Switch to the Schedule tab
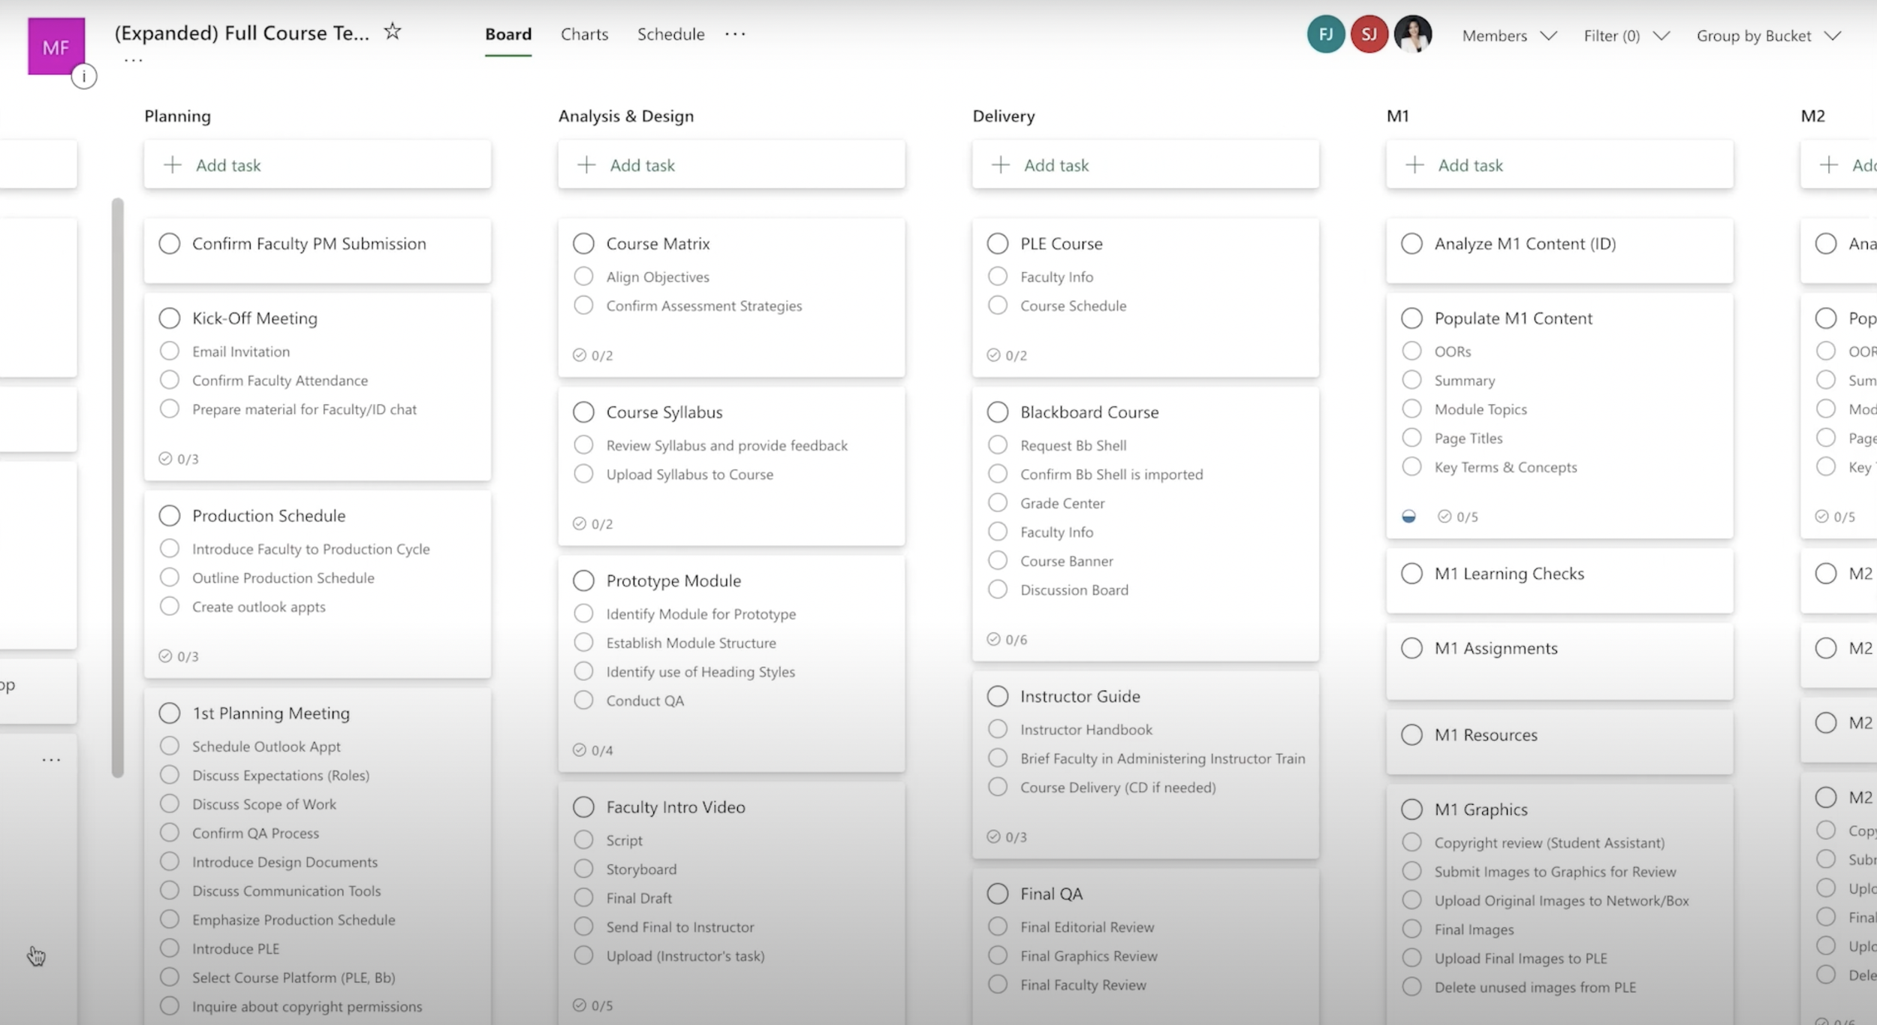Screen dimensions: 1877x1025 (670, 34)
